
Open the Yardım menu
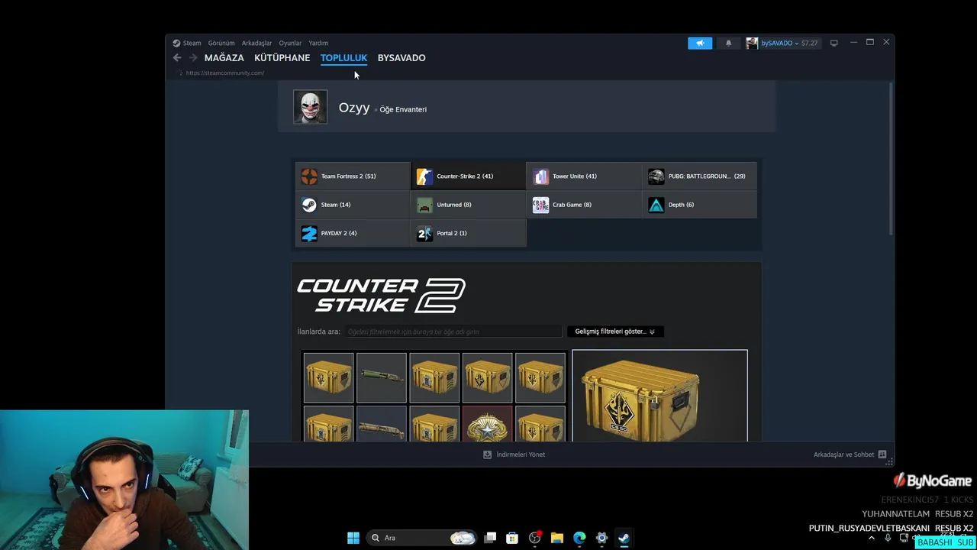click(x=318, y=43)
